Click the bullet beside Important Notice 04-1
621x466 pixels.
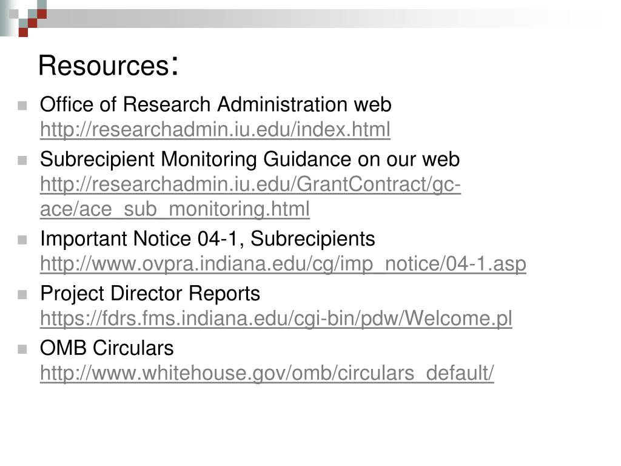tap(22, 240)
